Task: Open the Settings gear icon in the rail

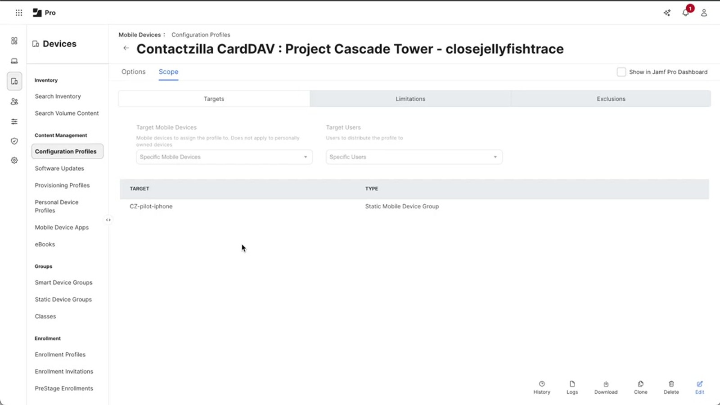Action: click(x=14, y=161)
